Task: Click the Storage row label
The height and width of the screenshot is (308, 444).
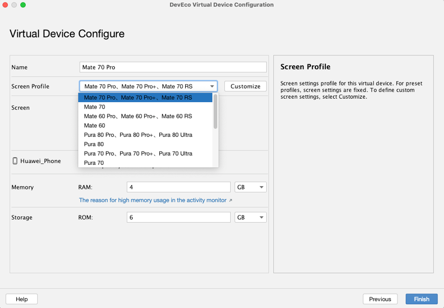Action: tap(22, 217)
